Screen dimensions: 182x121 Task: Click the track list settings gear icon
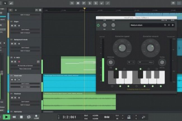40,10
